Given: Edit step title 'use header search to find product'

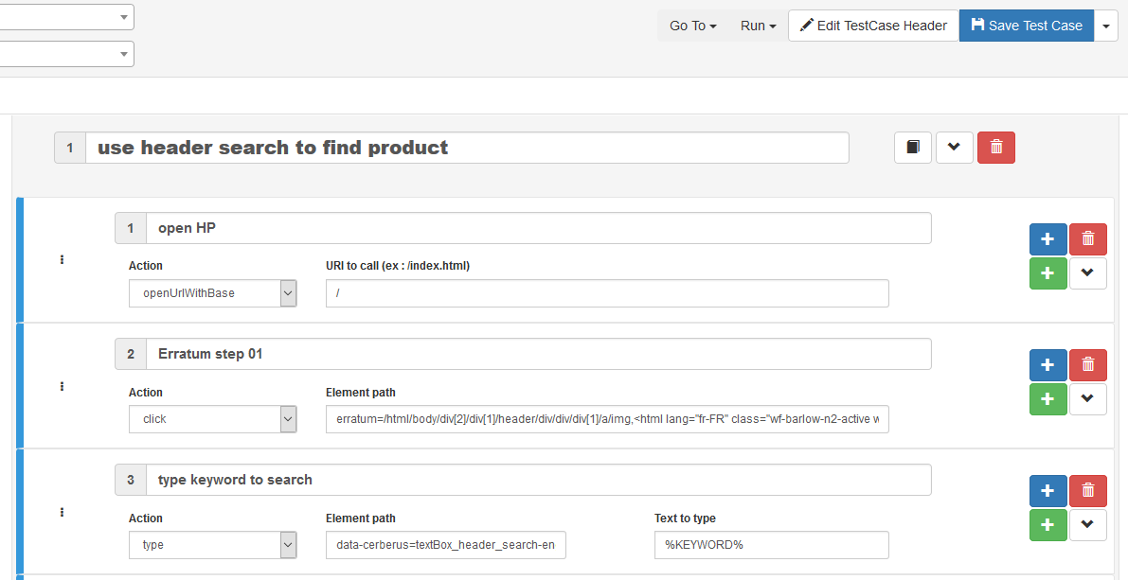Looking at the screenshot, I should coord(467,148).
